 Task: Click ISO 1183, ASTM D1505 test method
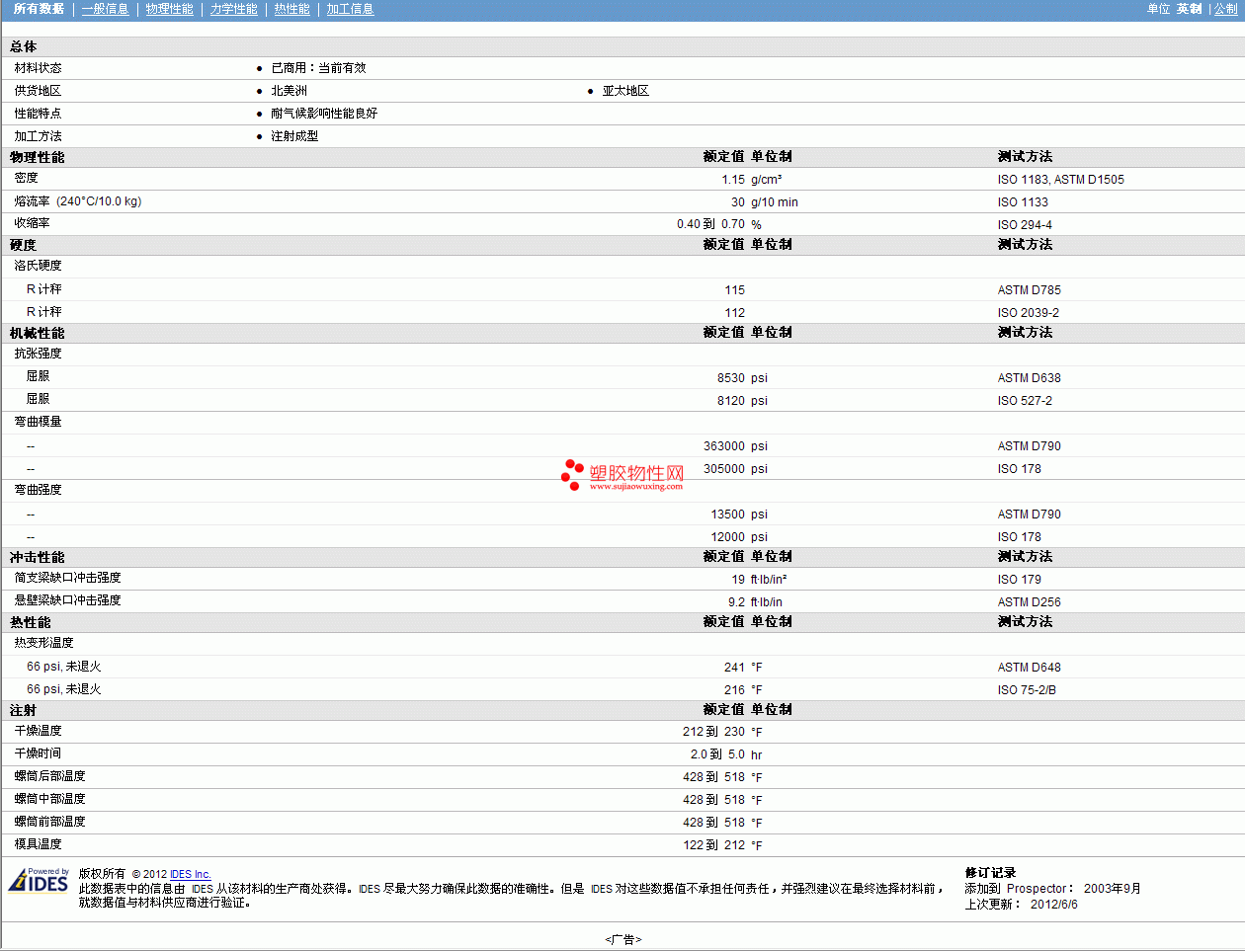click(1060, 180)
